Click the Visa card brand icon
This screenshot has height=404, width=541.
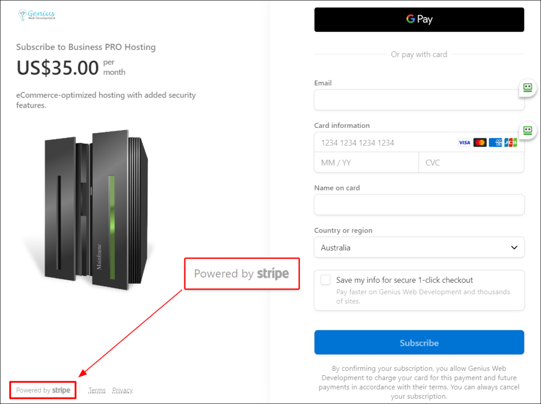464,142
